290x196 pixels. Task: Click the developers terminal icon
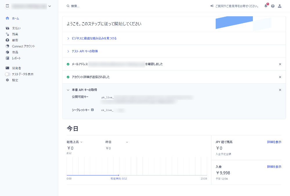click(8, 68)
